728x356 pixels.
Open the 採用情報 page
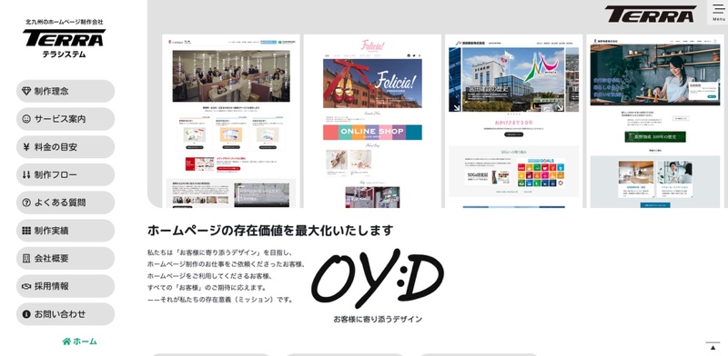66,286
